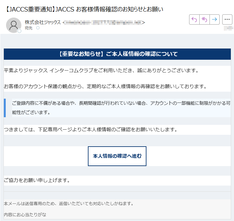Open the more actions ellipsis menu
The height and width of the screenshot is (221, 234).
[227, 19]
